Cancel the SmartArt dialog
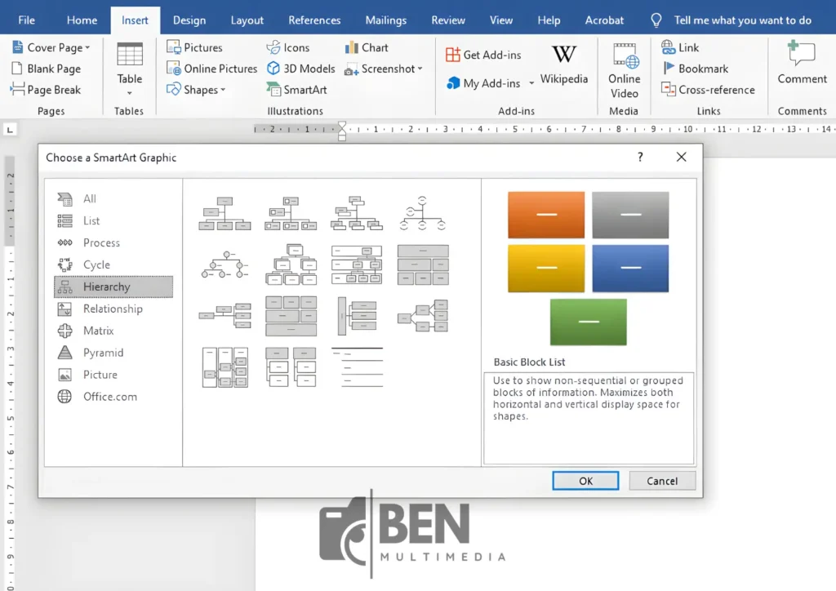The height and width of the screenshot is (591, 836). 661,481
